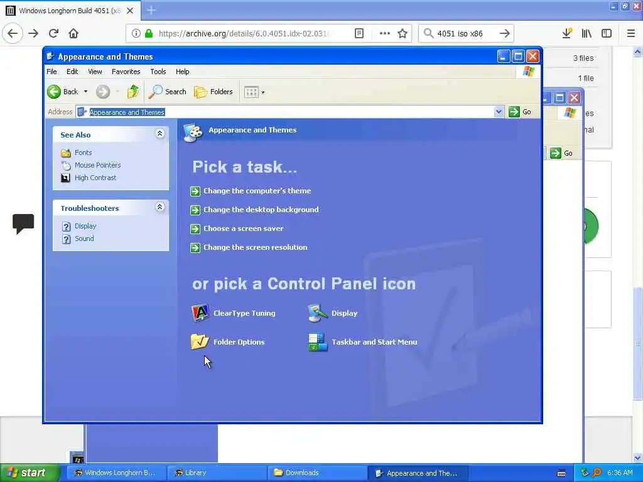Viewport: 643px width, 482px height.
Task: Toggle reader view icon in URL bar
Action: tap(359, 33)
